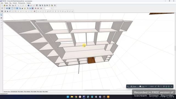Toggle the semi-transparency display icon
Image resolution: width=176 pixels, height=99 pixels.
pos(15,8)
